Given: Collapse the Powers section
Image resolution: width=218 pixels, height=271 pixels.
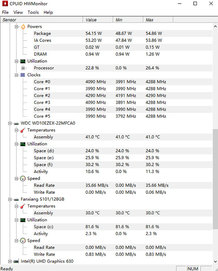Looking at the screenshot, I should (16, 26).
